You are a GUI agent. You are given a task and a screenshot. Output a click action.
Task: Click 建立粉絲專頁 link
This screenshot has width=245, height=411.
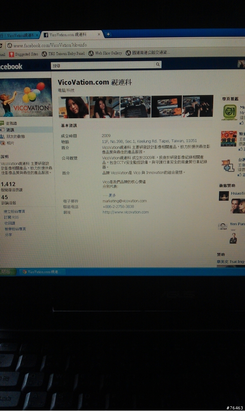click(15, 211)
